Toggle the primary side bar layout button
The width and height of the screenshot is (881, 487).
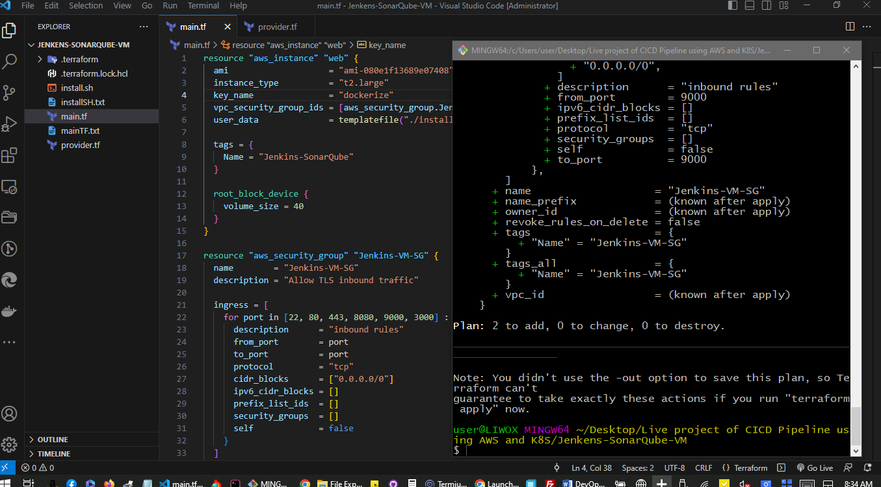[733, 6]
